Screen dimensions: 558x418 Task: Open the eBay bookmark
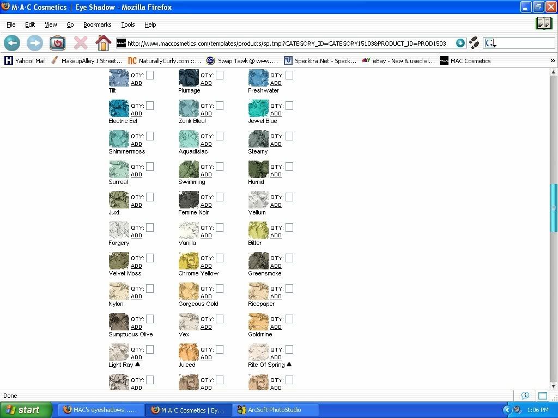398,61
